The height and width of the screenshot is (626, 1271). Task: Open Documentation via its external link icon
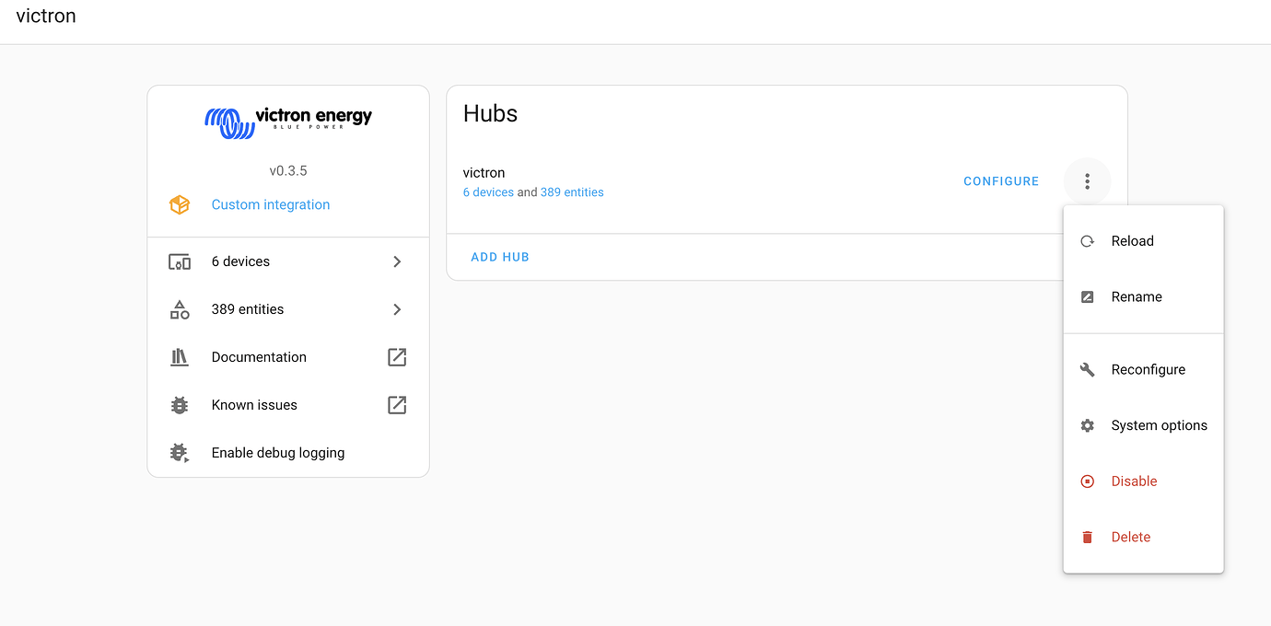(396, 356)
